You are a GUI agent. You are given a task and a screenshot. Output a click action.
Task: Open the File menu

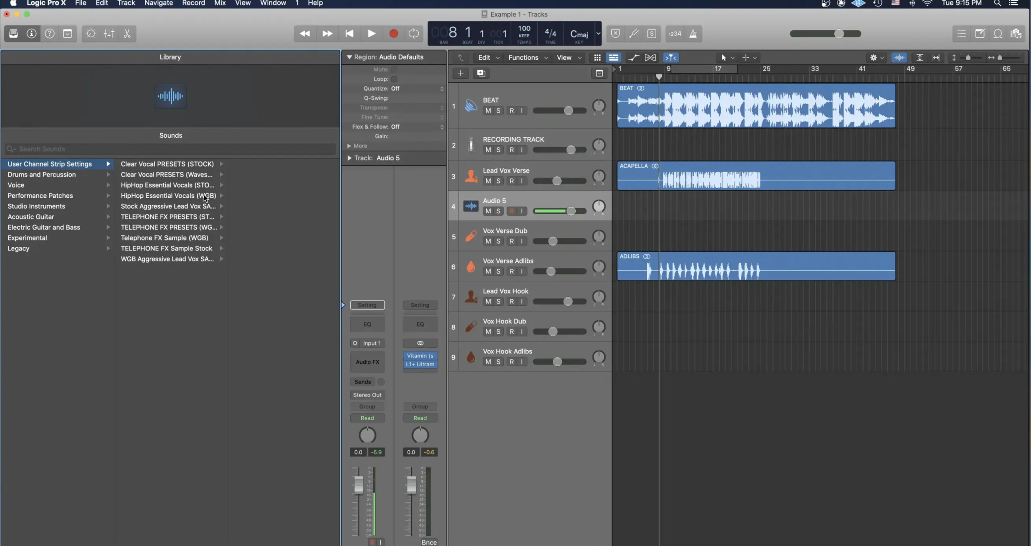[x=80, y=3]
